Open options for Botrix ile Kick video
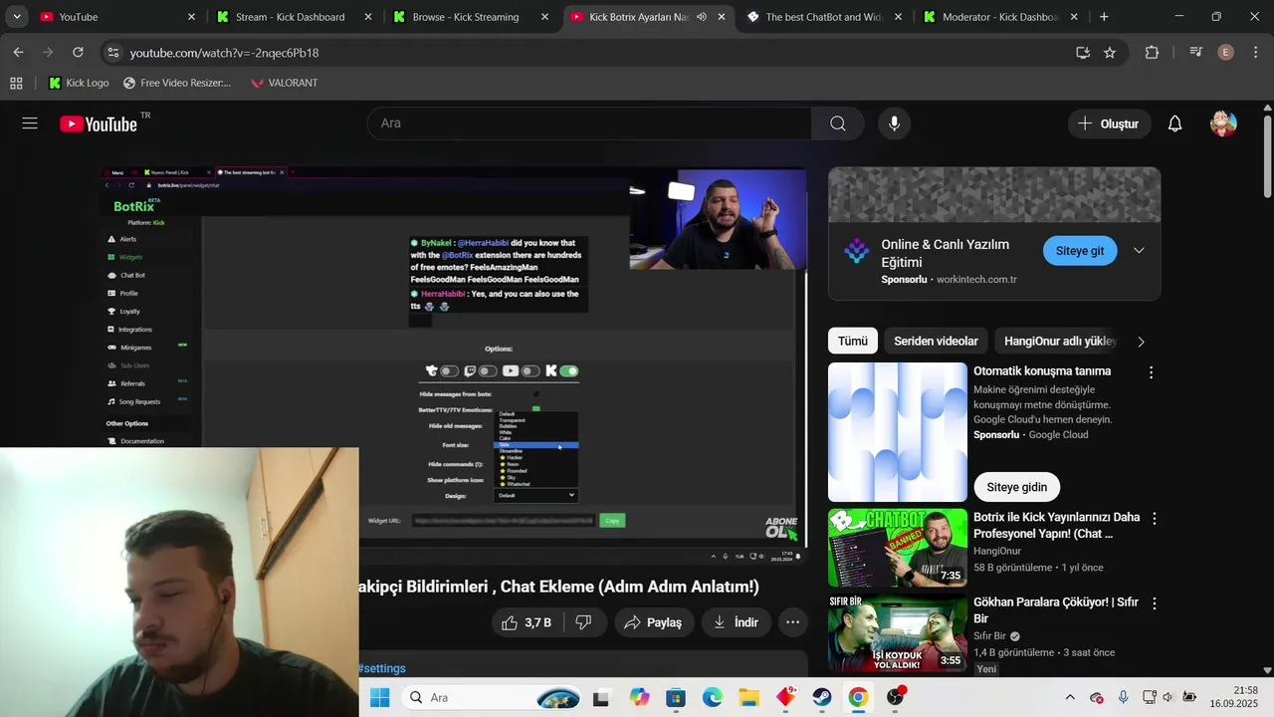 (x=1155, y=519)
